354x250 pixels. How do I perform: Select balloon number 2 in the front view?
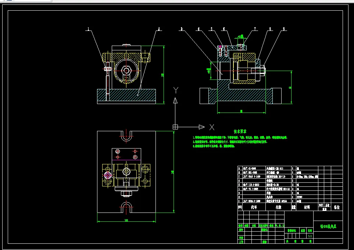point(159,29)
